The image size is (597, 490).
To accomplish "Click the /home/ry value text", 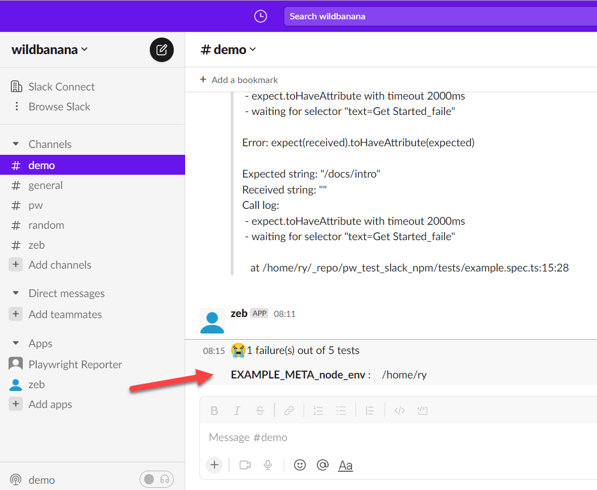I will tap(404, 374).
